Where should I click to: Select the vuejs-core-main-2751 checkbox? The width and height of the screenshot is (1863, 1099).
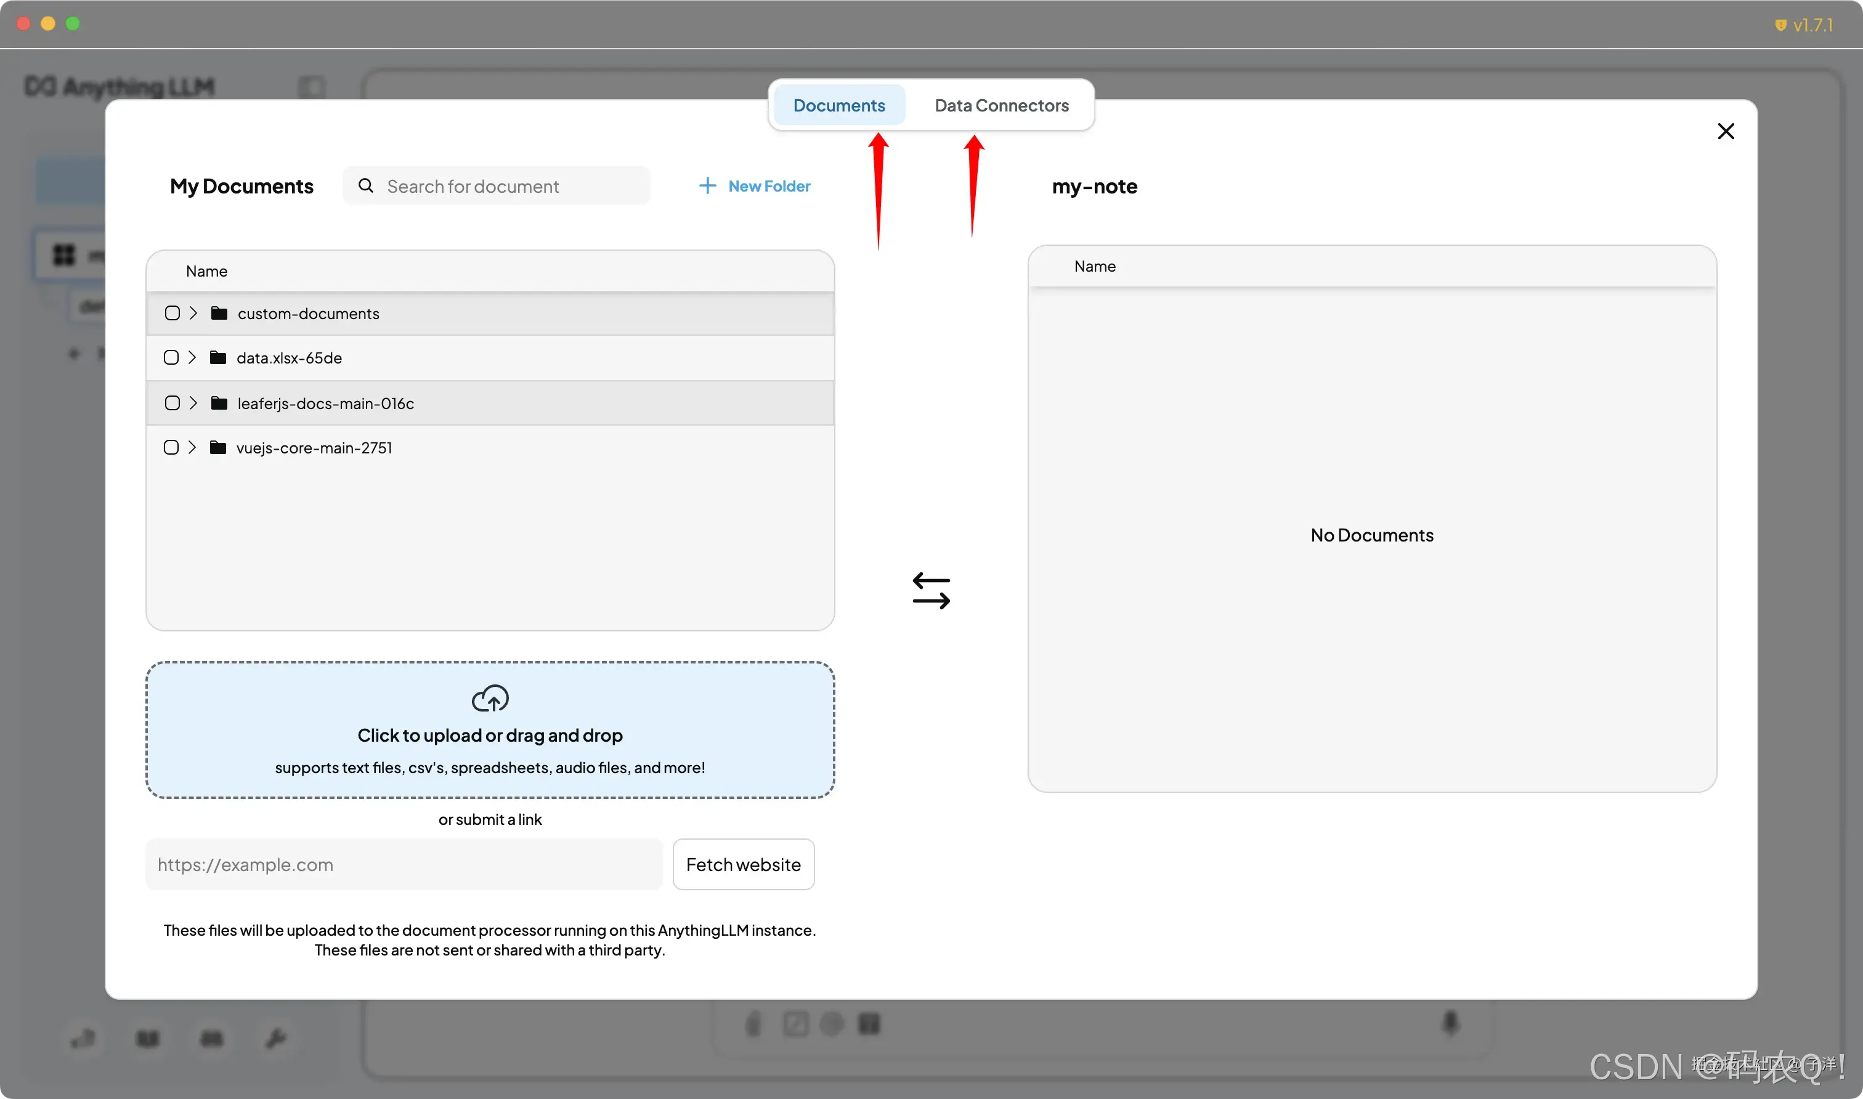(171, 447)
